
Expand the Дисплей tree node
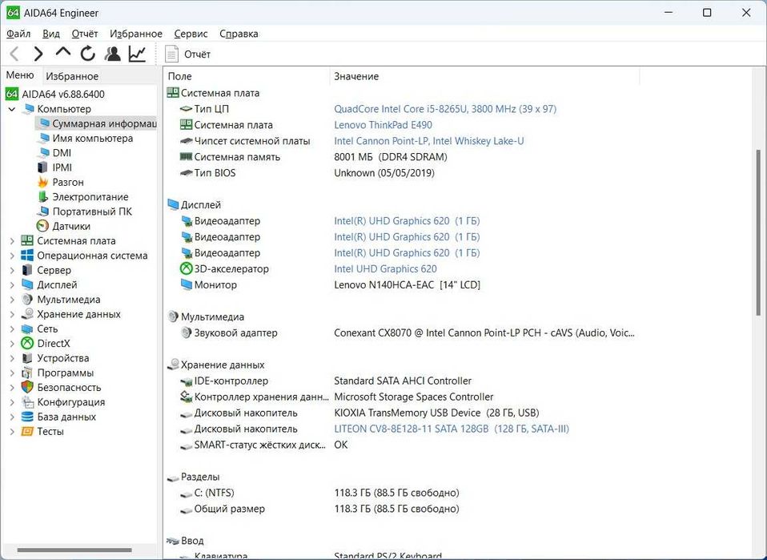12,285
